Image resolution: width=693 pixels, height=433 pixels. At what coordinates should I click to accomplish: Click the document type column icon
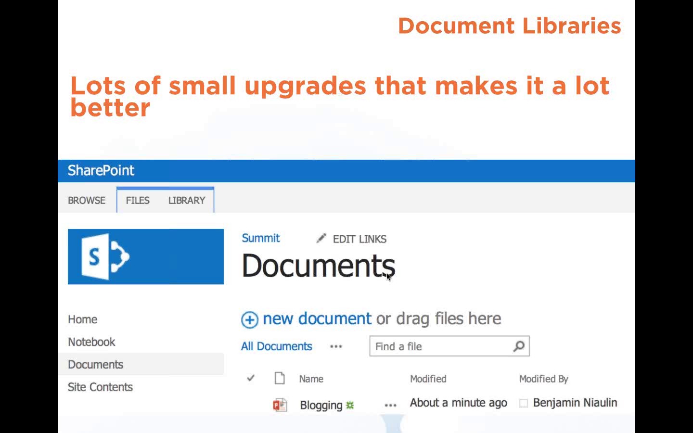point(280,378)
